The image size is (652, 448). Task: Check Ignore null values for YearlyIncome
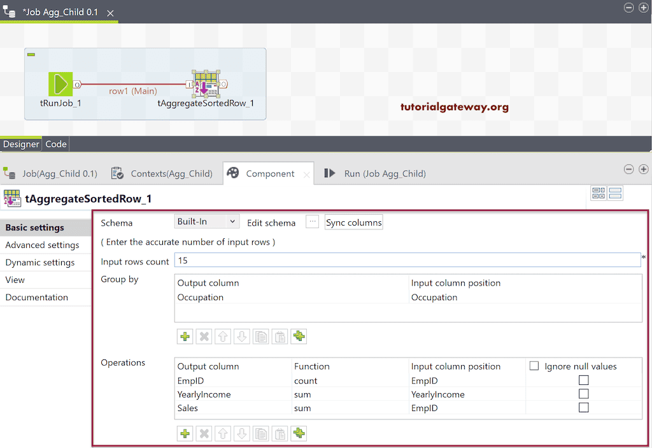(x=583, y=394)
